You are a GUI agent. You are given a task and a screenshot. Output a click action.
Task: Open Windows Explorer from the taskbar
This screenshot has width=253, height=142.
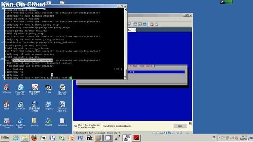[x=25, y=138]
